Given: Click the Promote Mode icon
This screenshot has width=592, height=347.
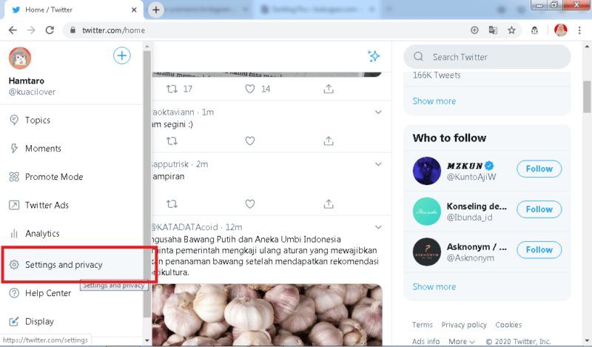Looking at the screenshot, I should tap(14, 177).
